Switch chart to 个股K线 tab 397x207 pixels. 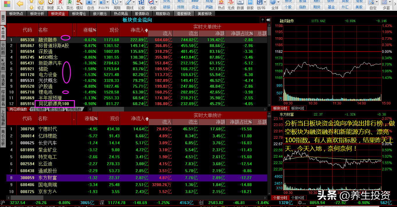(297, 198)
